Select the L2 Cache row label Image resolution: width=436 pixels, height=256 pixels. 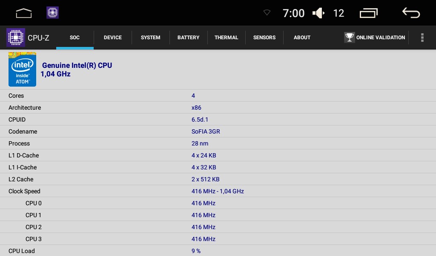pyautogui.click(x=21, y=180)
